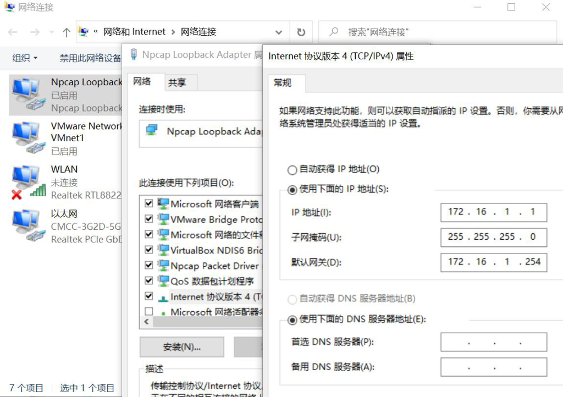The width and height of the screenshot is (563, 397).
Task: Toggle QoS 数据包计划程序 checkbox
Action: pyautogui.click(x=148, y=280)
